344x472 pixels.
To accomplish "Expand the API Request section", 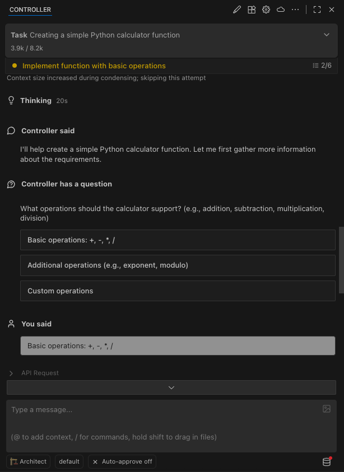I will click(11, 373).
